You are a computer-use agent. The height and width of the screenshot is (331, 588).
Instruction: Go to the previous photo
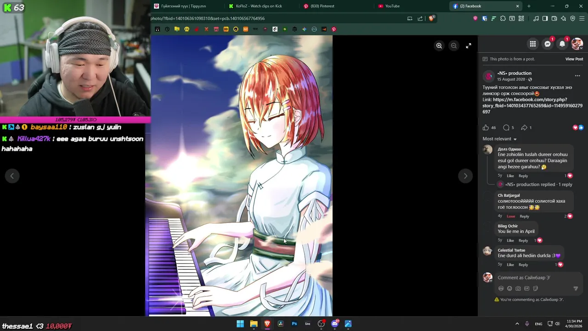tap(12, 176)
